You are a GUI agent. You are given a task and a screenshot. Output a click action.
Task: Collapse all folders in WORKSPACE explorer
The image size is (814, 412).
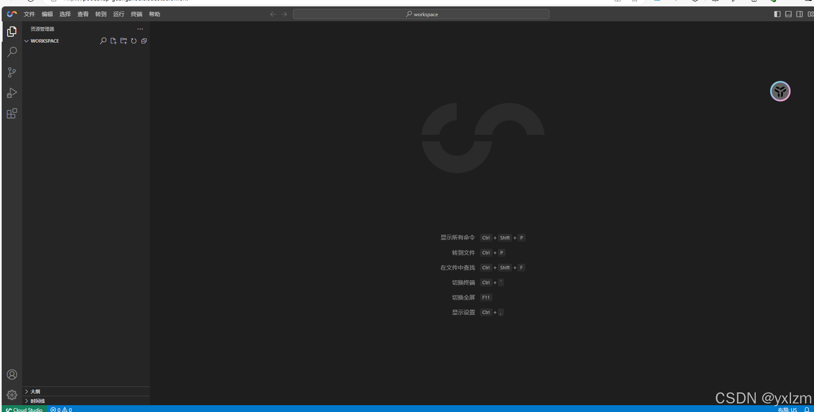click(144, 41)
